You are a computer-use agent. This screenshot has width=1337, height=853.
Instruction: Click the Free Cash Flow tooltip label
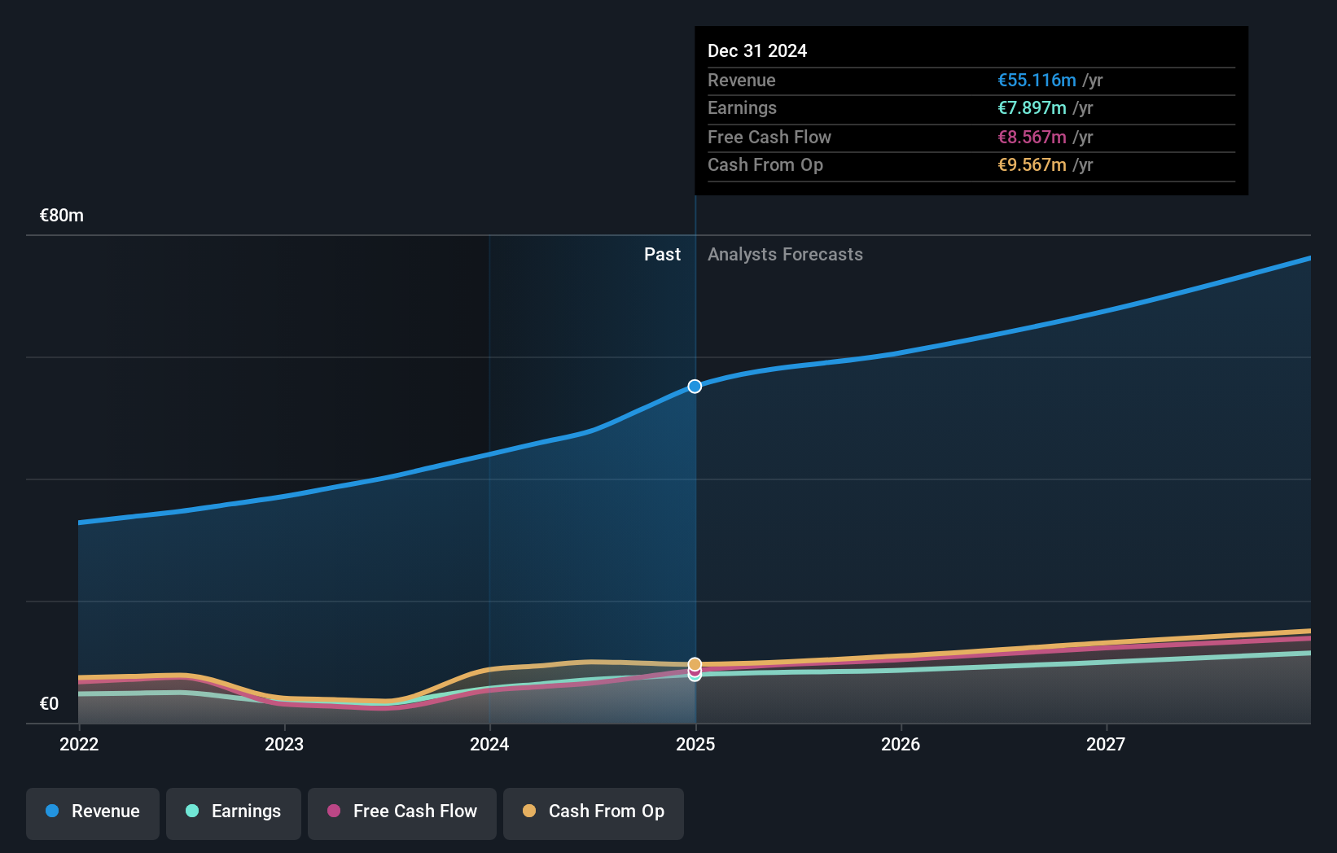769,138
